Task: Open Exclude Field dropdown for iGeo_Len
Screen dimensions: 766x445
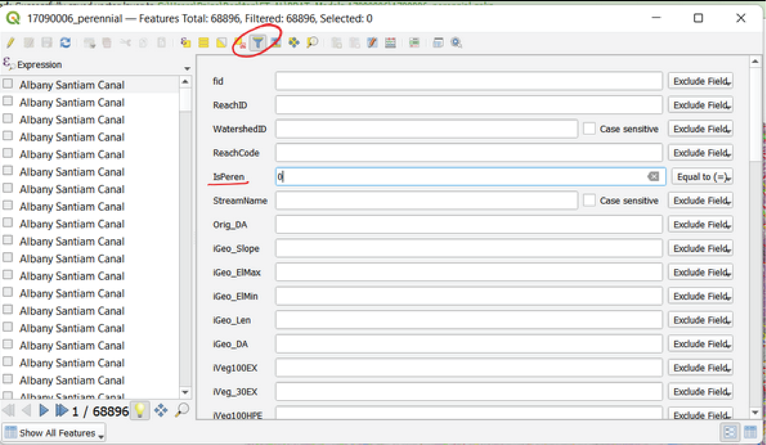Action: [701, 320]
